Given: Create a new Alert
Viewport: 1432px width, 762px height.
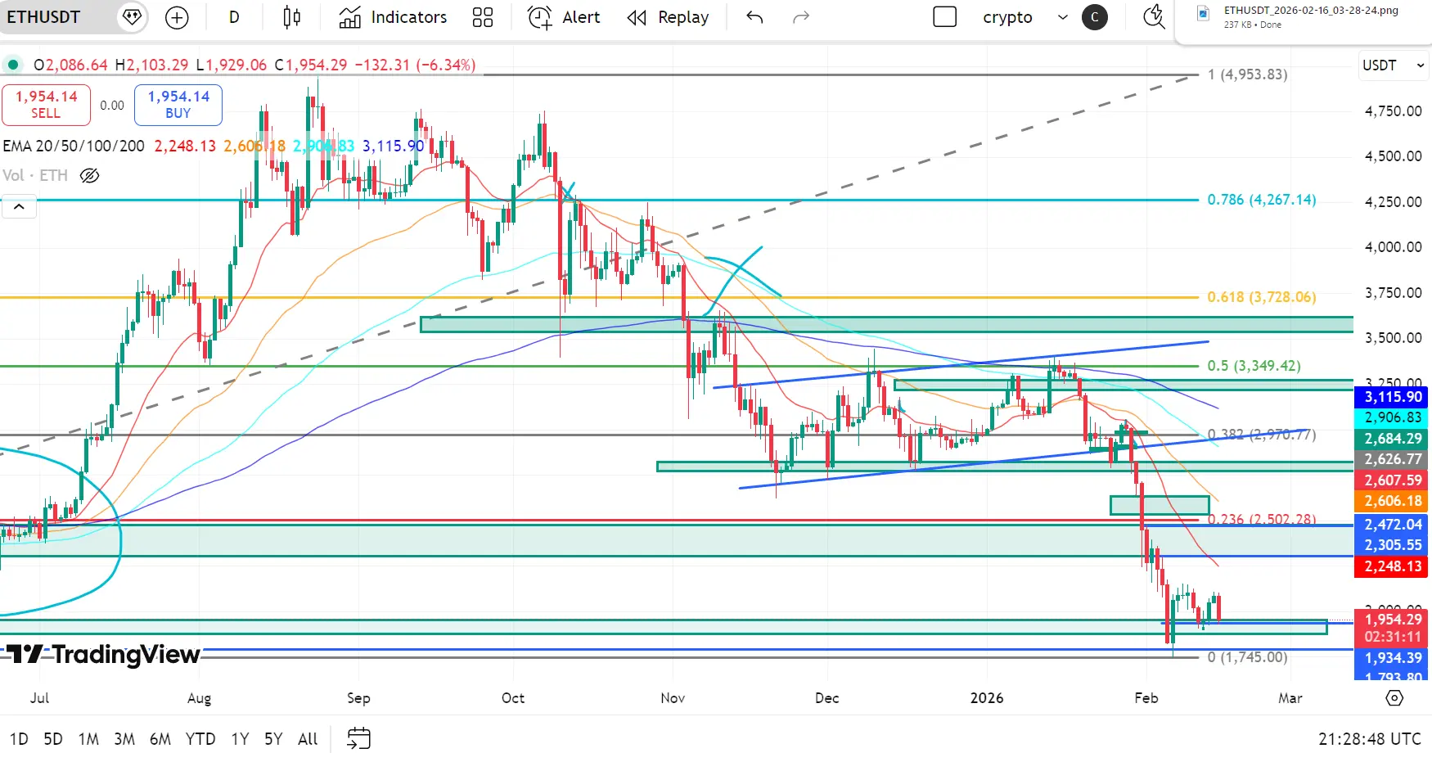Looking at the screenshot, I should [x=564, y=17].
